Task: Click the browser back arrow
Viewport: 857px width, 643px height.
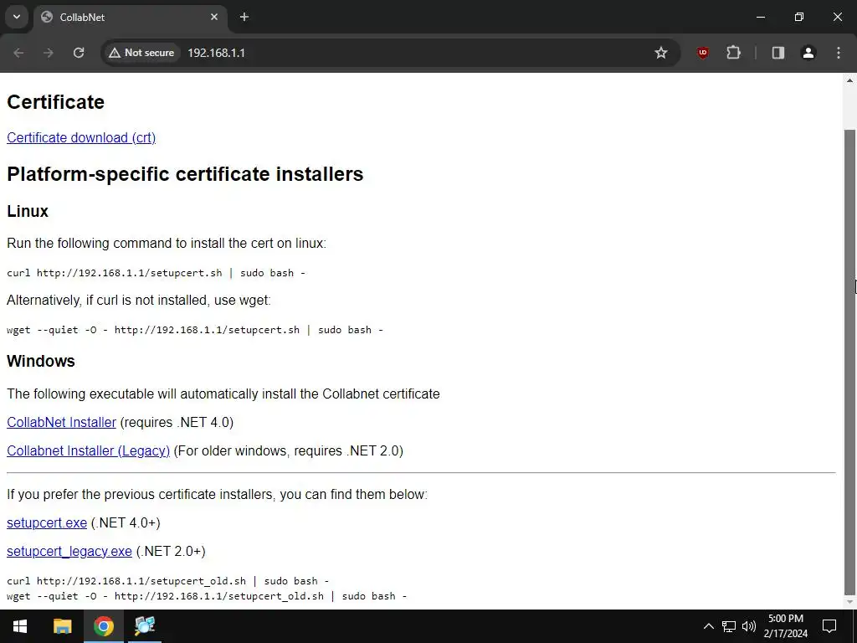Action: (x=18, y=53)
